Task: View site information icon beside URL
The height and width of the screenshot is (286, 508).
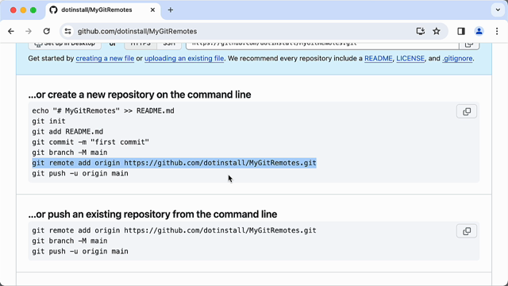Action: coord(67,31)
